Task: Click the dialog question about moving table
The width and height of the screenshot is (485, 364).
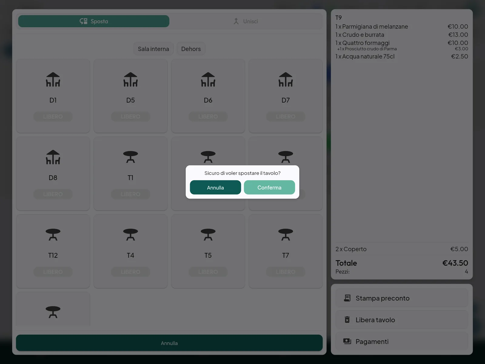Action: (242, 173)
